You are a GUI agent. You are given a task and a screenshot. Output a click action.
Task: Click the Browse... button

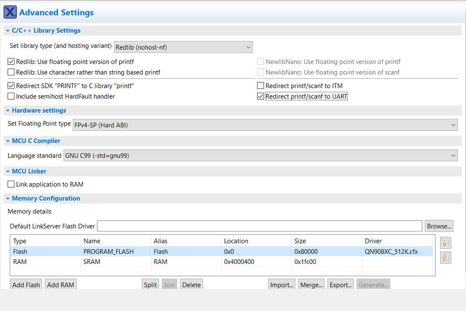point(439,226)
